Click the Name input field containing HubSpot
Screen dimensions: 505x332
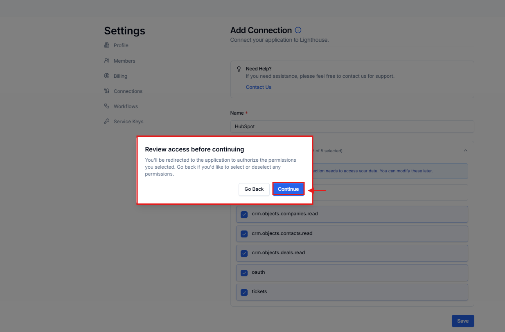click(x=352, y=126)
